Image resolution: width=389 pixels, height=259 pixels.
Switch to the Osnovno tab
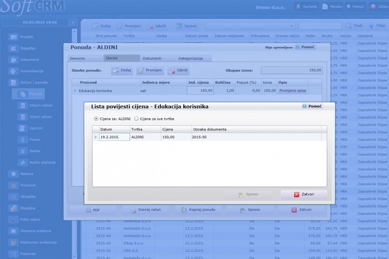pyautogui.click(x=85, y=58)
